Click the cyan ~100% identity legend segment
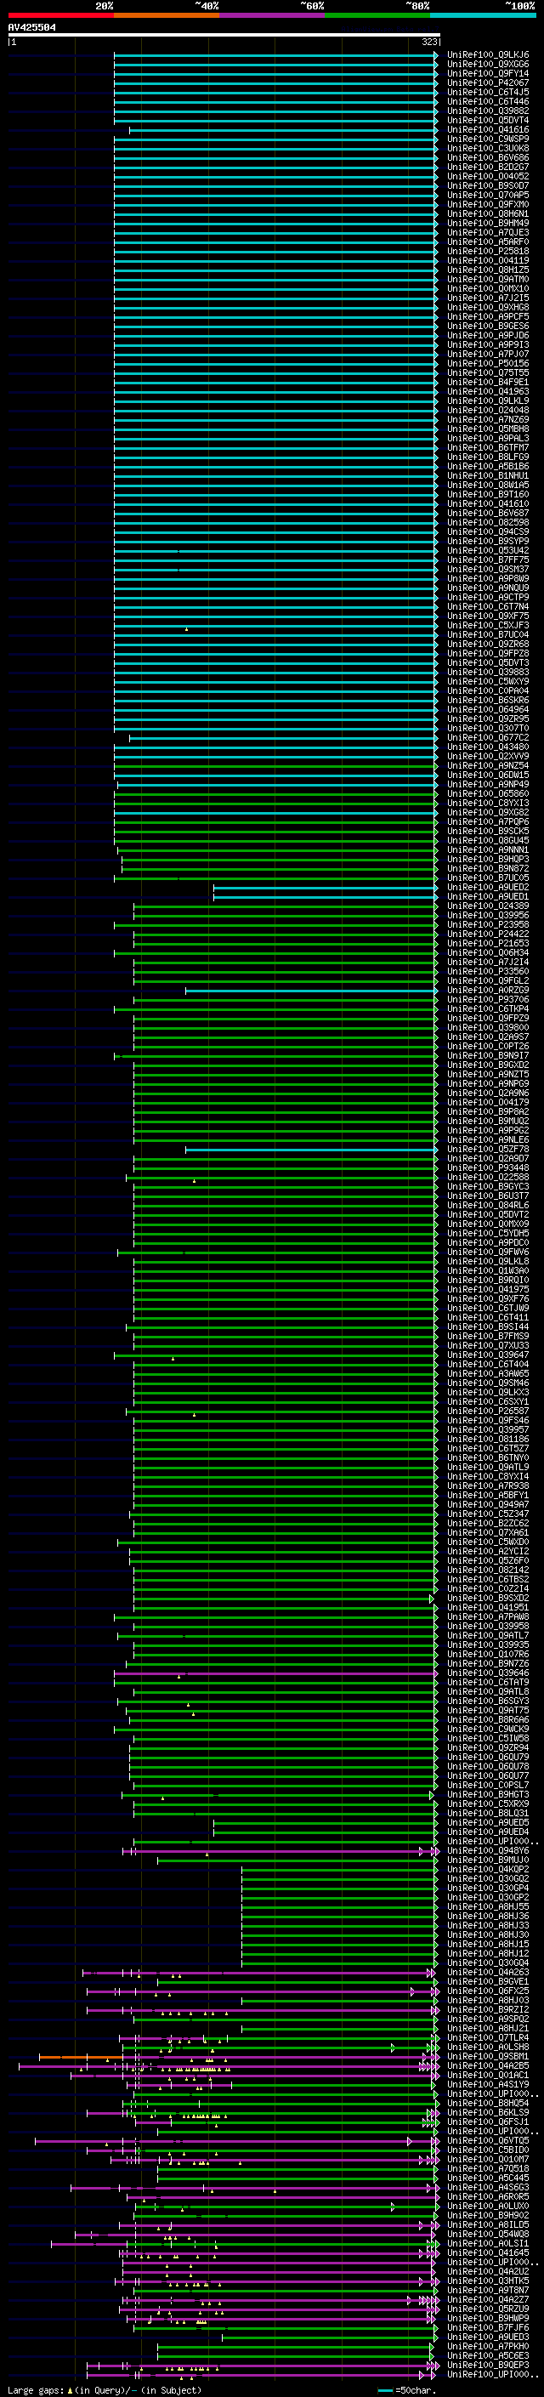544x2397 pixels. point(482,15)
